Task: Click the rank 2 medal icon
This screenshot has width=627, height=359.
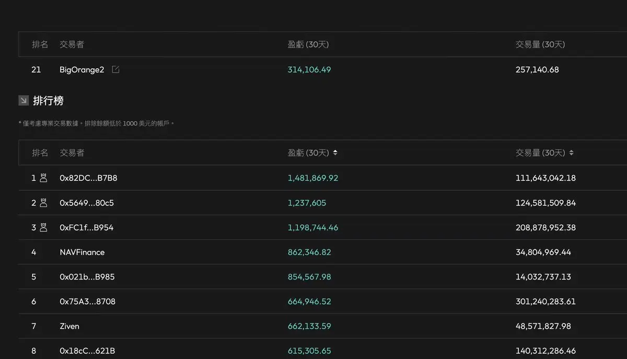Action: click(x=43, y=203)
